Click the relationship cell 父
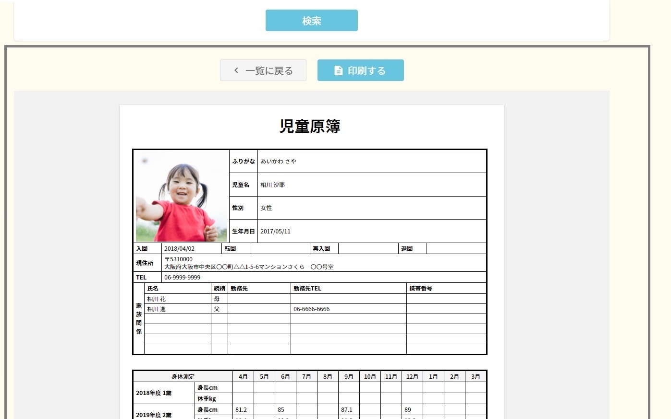671x419 pixels. click(217, 309)
